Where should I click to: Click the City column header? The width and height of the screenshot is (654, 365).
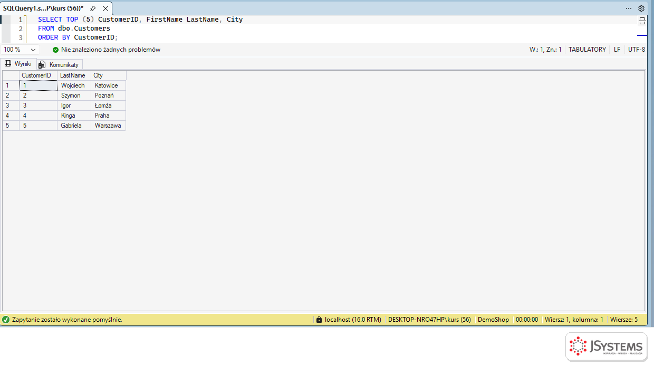[109, 75]
